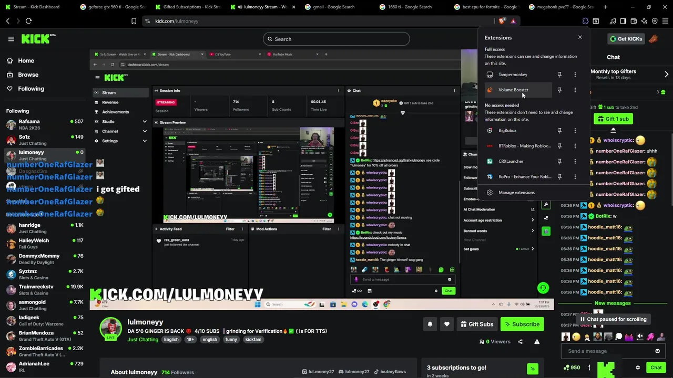The width and height of the screenshot is (673, 378).
Task: Click the green subscription goal icon button
Action: (x=533, y=369)
